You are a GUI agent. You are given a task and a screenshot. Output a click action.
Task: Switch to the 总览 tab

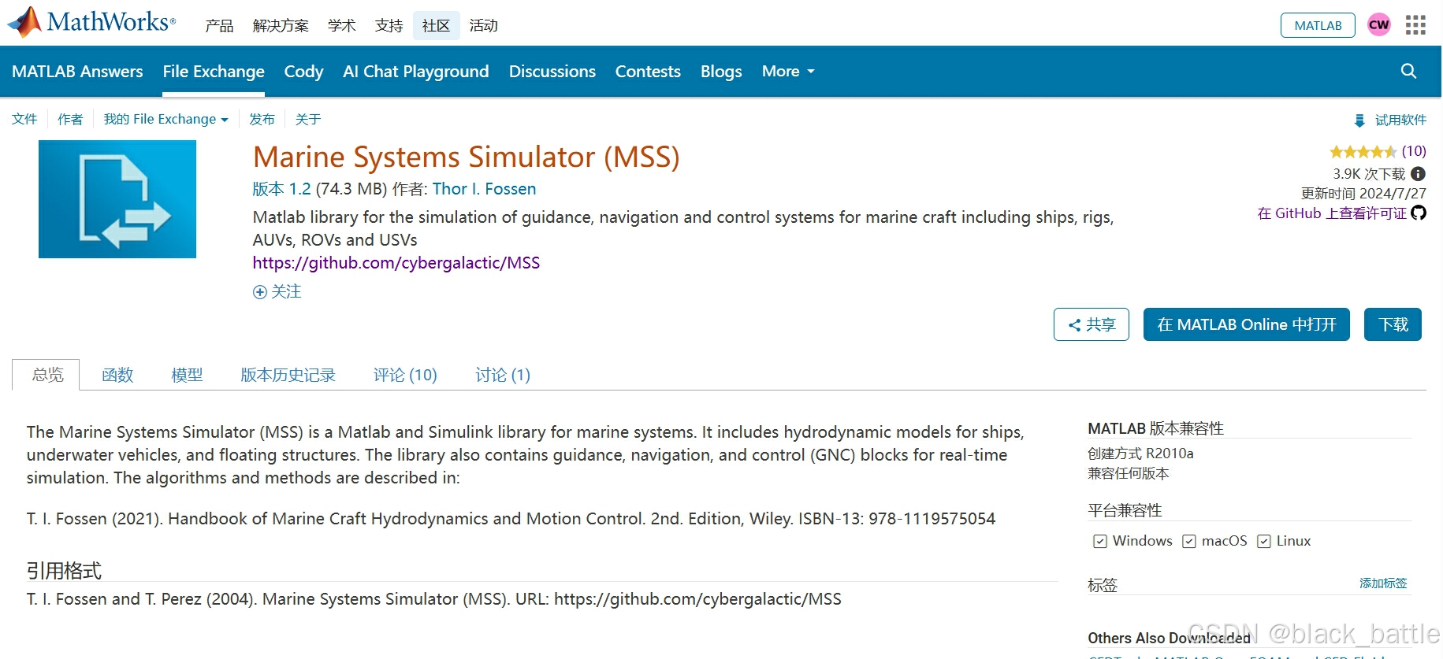(47, 375)
